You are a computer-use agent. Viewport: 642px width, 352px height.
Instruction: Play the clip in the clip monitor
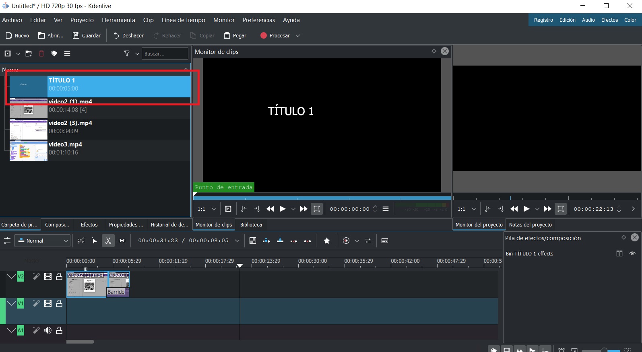click(283, 209)
